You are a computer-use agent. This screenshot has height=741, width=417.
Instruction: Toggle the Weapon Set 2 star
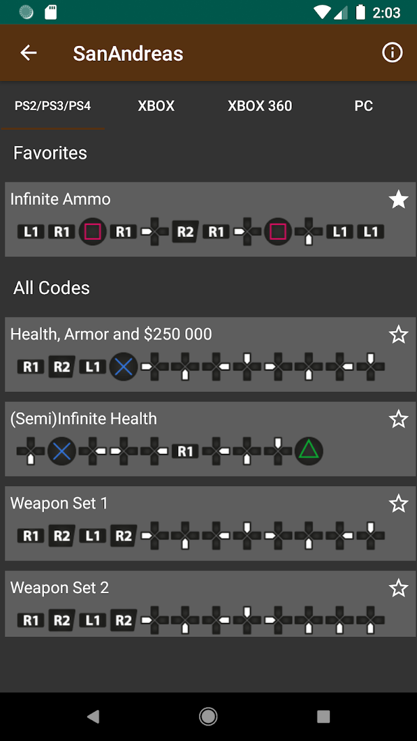click(399, 589)
